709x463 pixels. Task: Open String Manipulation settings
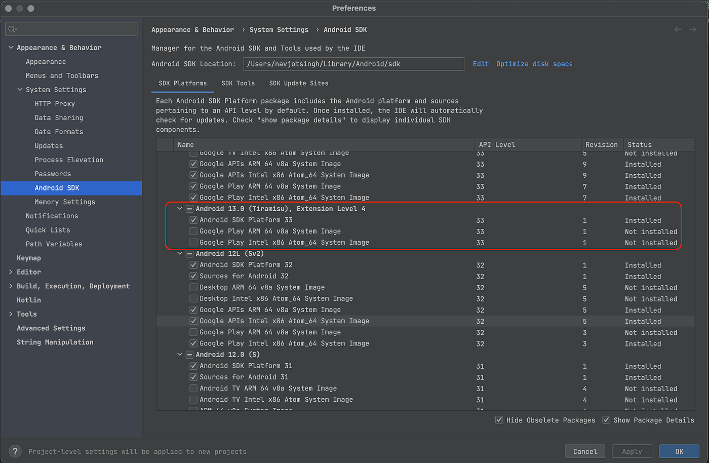[x=55, y=342]
